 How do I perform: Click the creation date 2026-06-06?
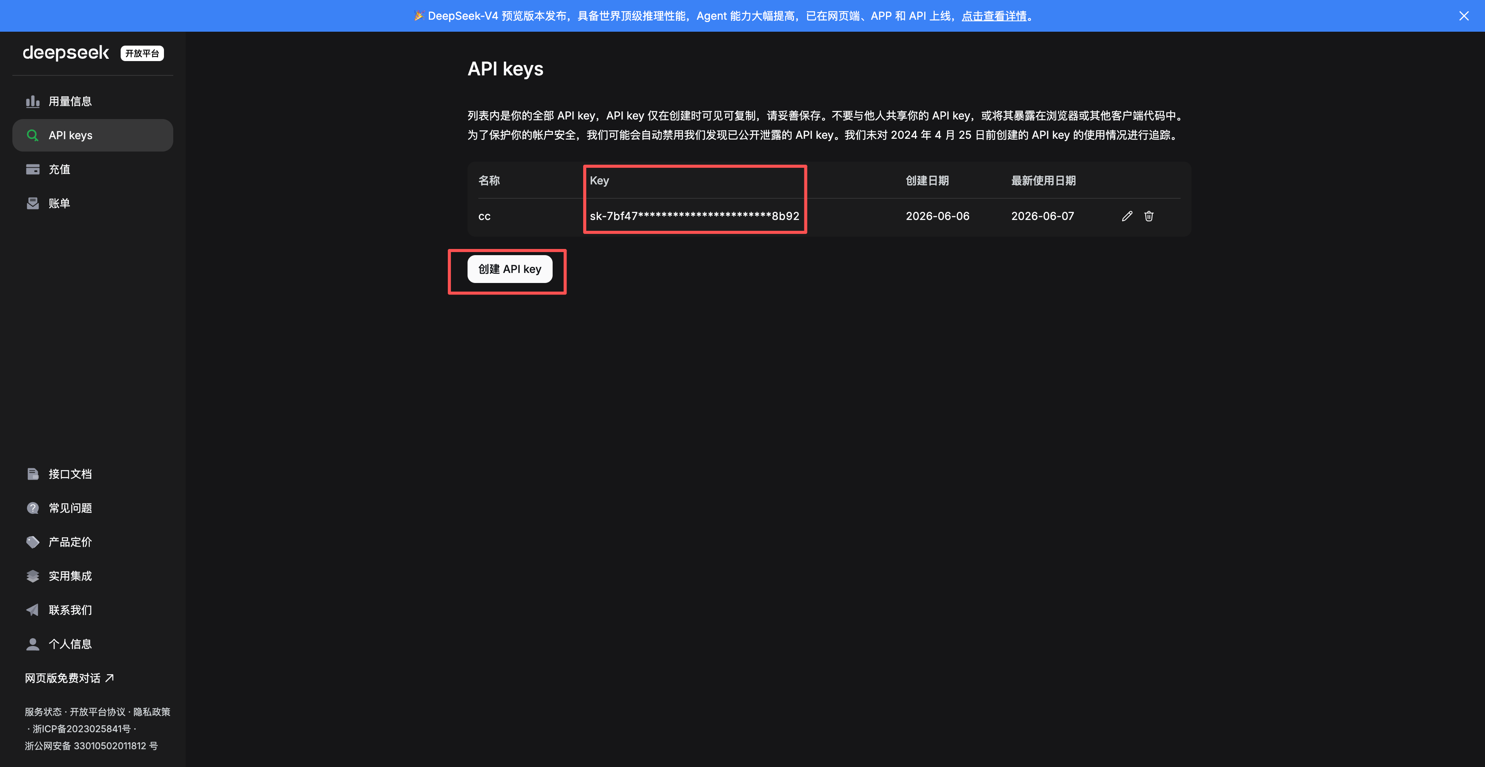(937, 216)
